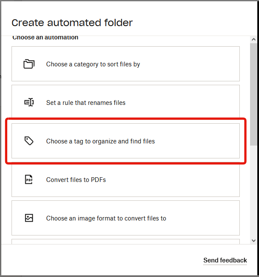Select "Choose an image format to convert files to"
Viewport: 259px width, 277px height.
[106, 218]
